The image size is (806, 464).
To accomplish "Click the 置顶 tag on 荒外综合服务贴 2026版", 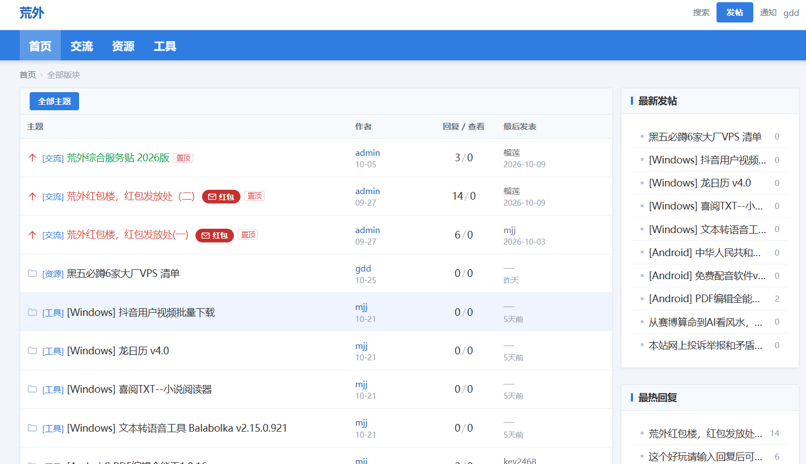I will [183, 158].
